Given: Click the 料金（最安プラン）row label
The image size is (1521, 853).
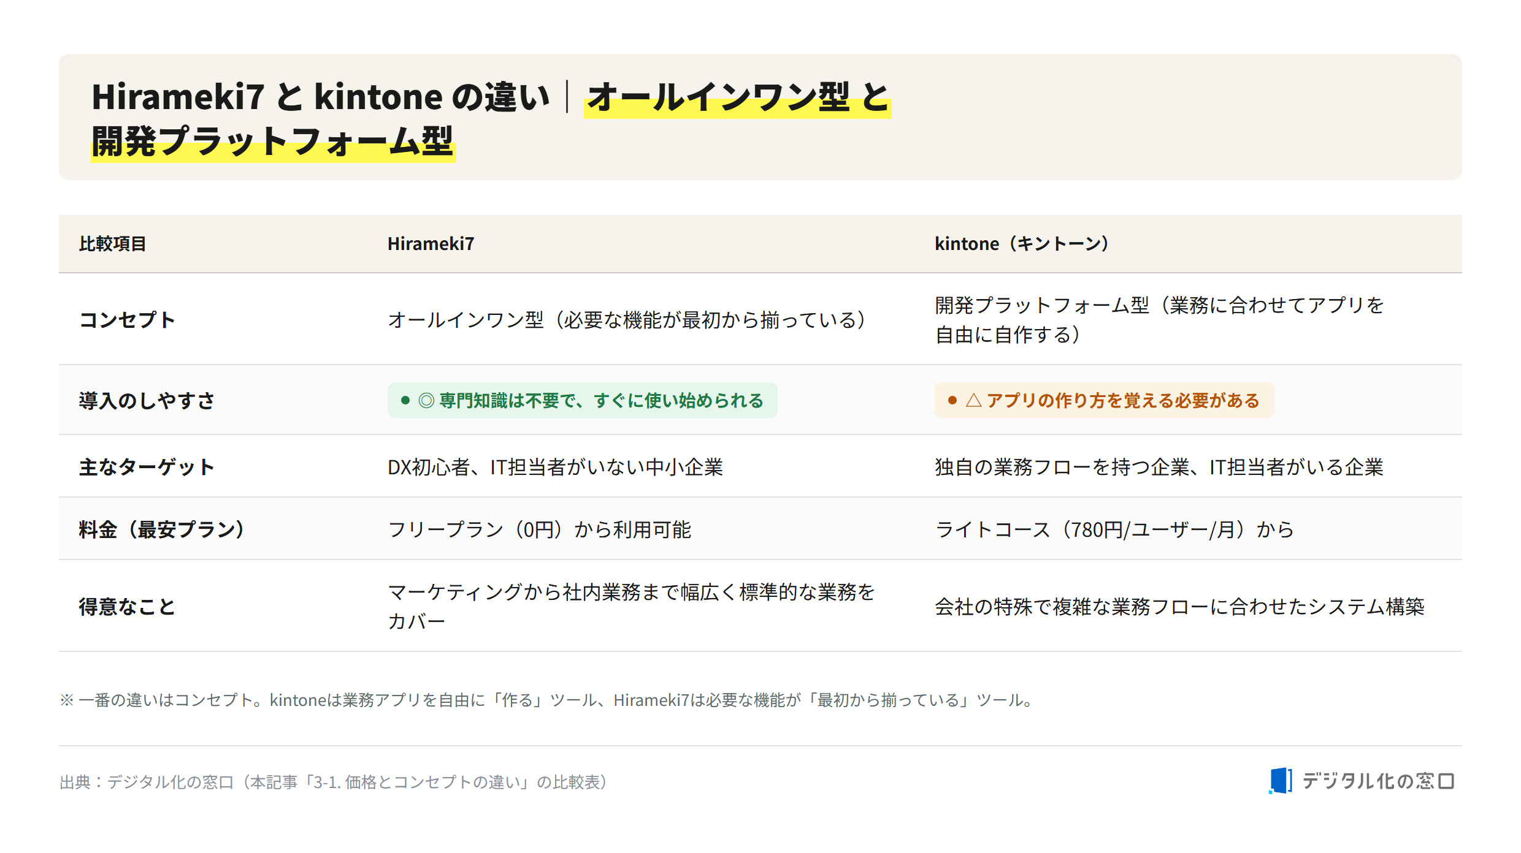Looking at the screenshot, I should [161, 529].
